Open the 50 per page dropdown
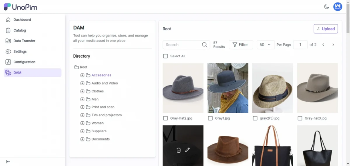Screen dimensions: 350x166 [x=266, y=45]
